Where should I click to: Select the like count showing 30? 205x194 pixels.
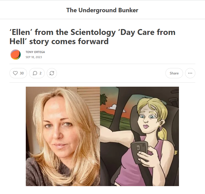pos(22,73)
